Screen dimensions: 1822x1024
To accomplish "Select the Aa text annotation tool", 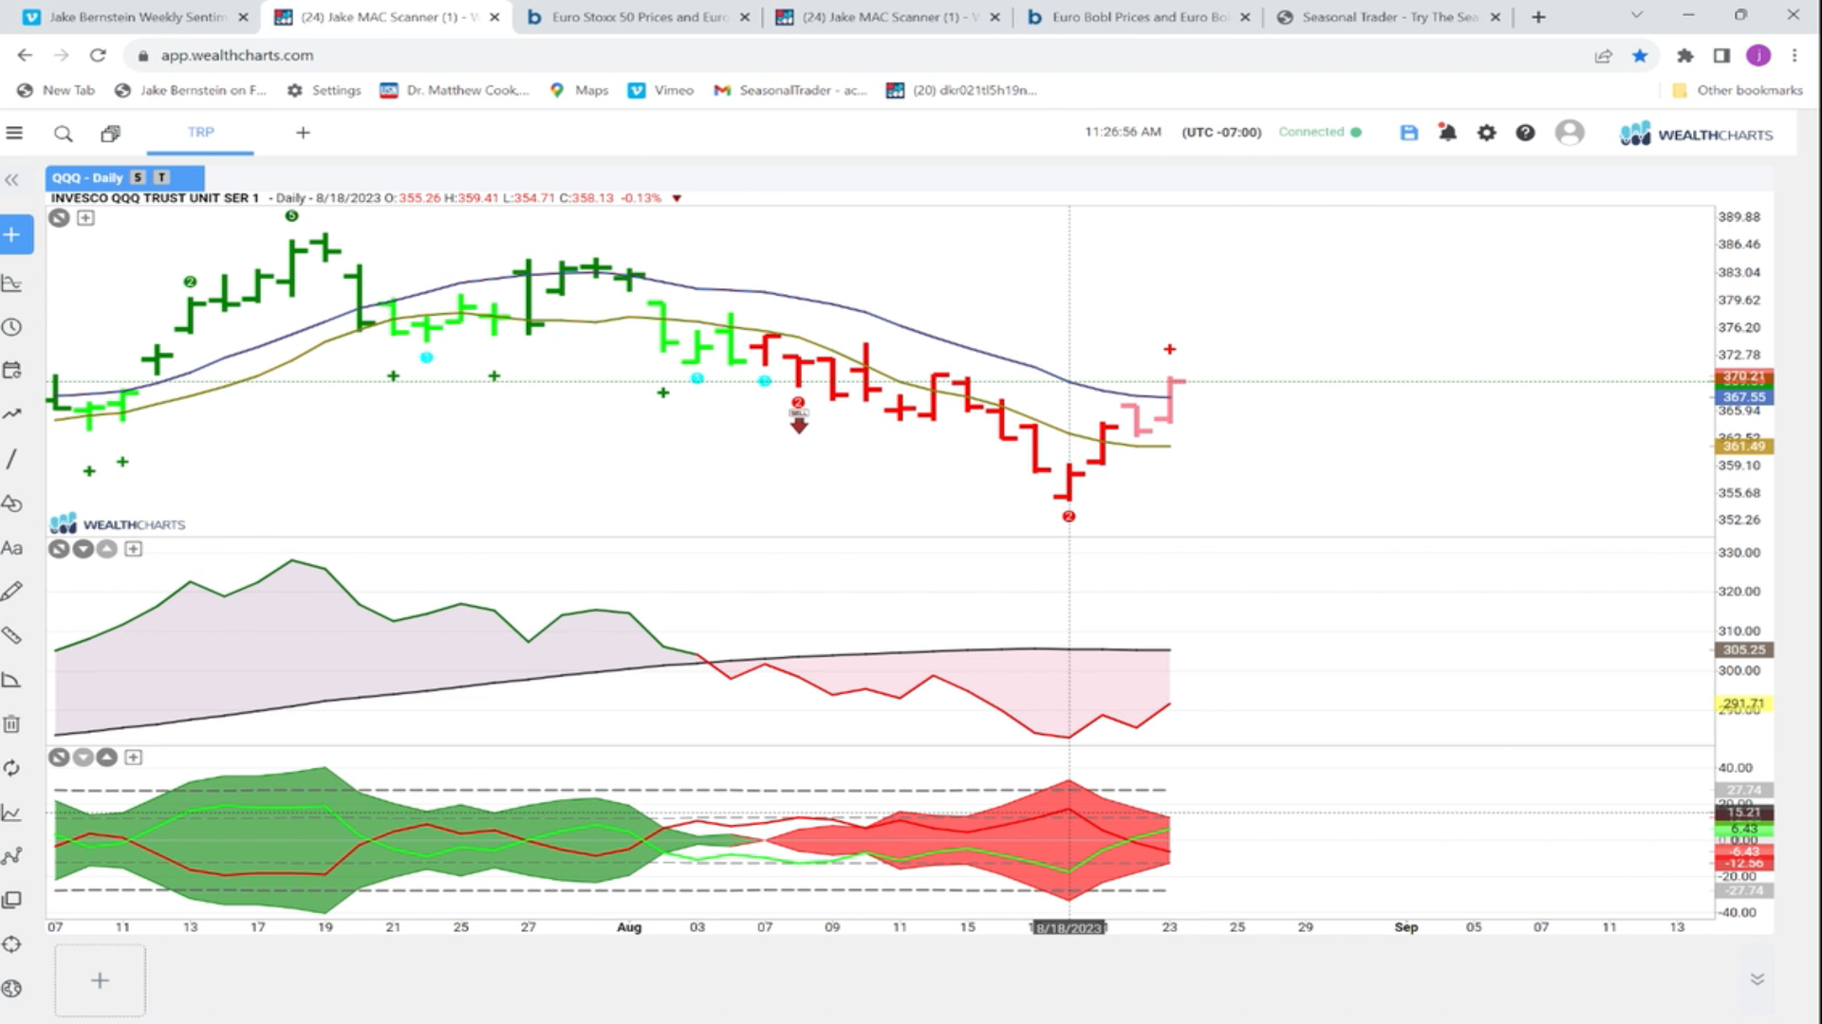I will 11,548.
